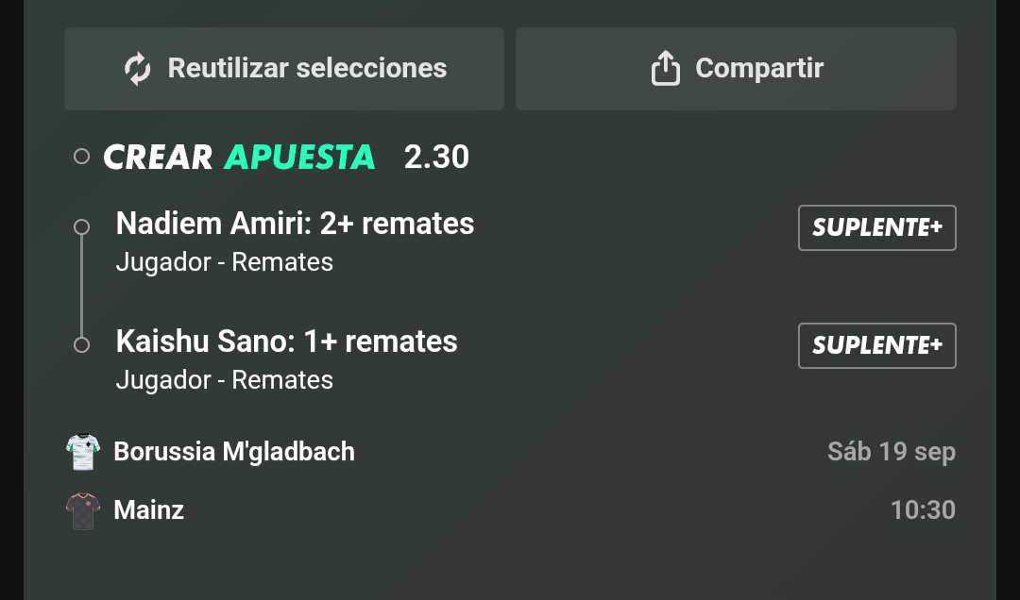This screenshot has height=600, width=1020.
Task: Click Jugador - Remates label under Amiri
Action: 225,262
